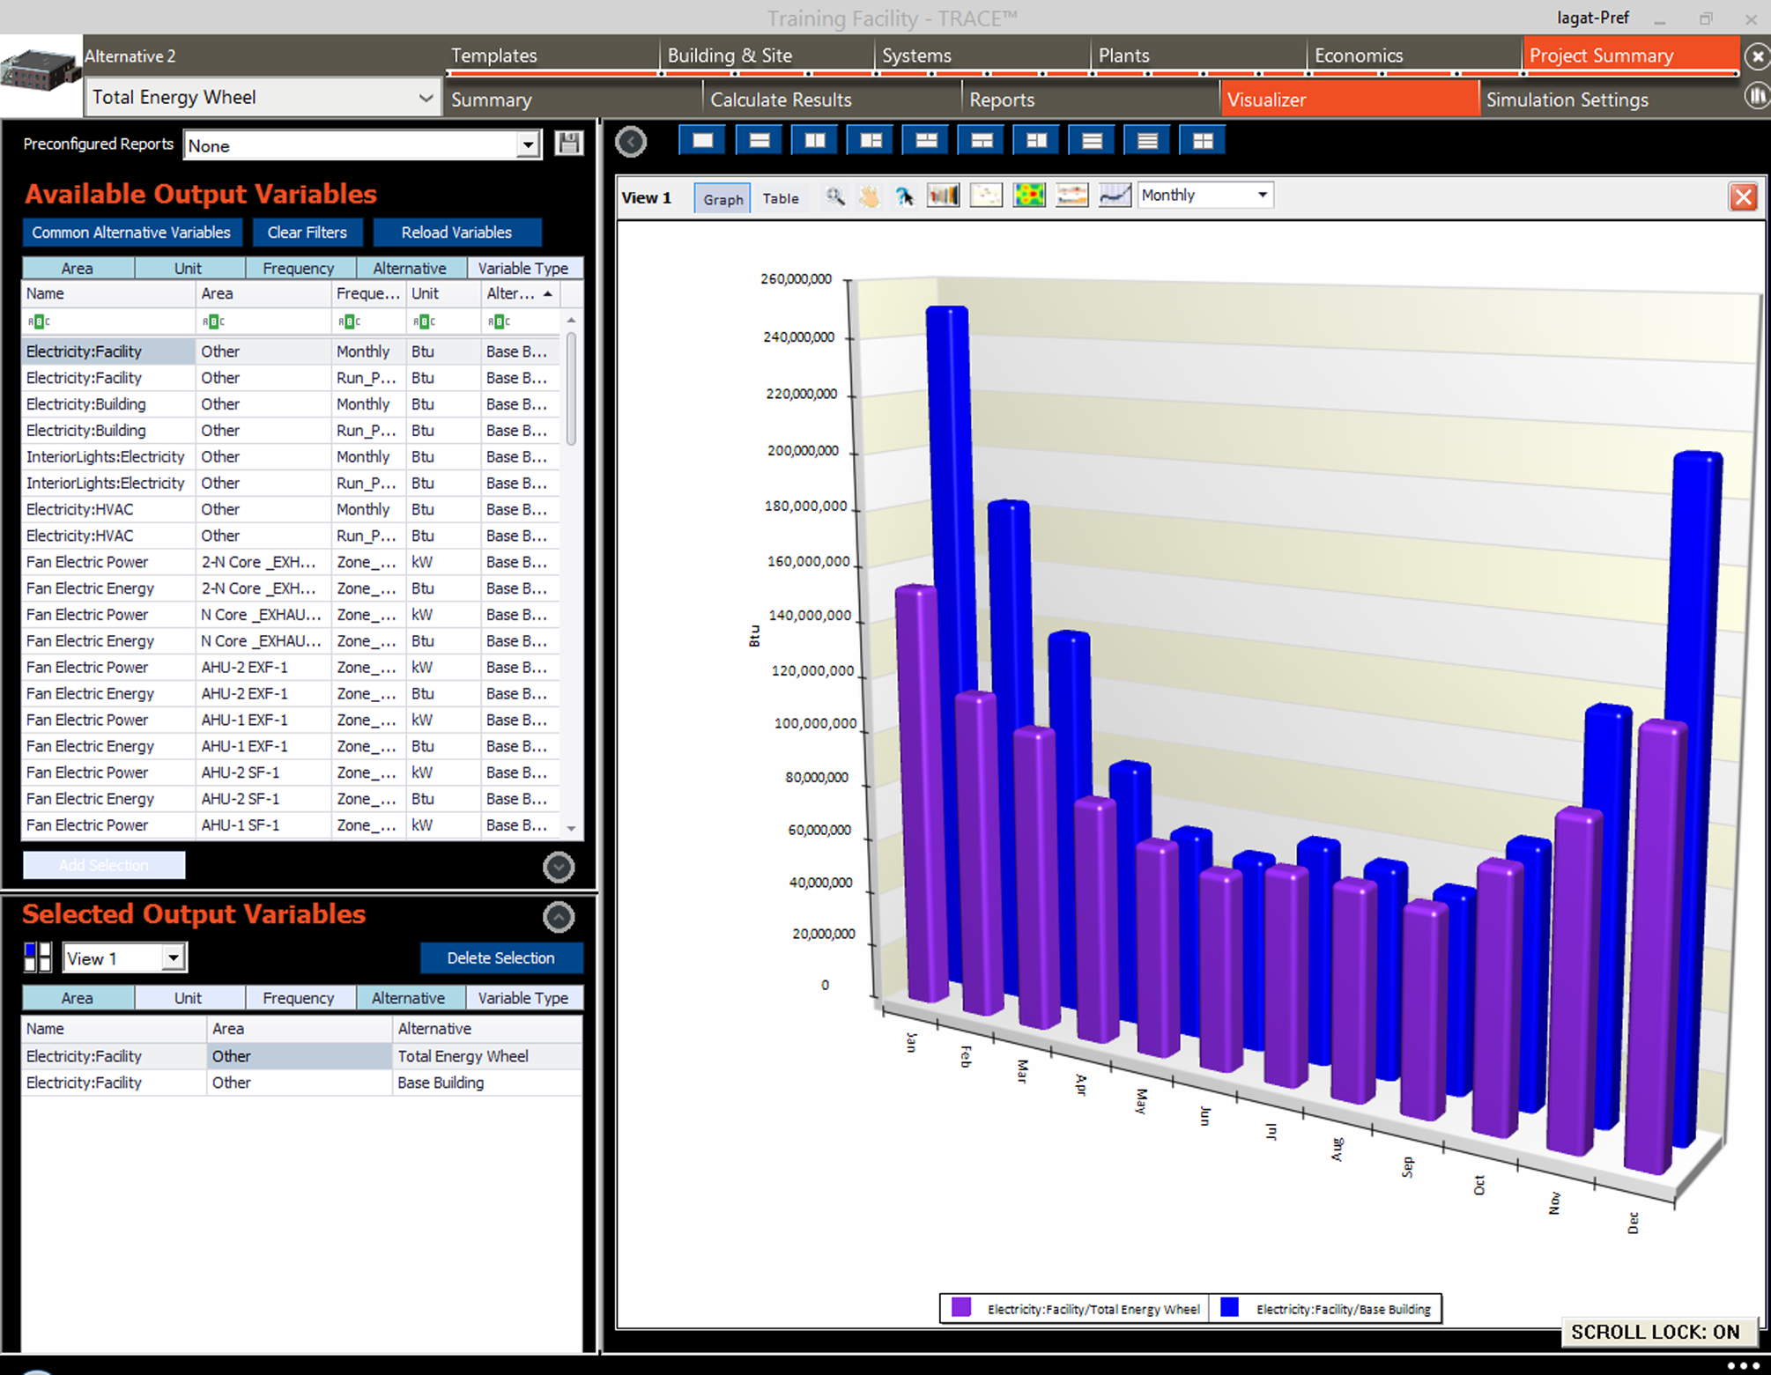Screen dimensions: 1771x1375
Task: Select the scatter plot chart icon
Action: coord(986,196)
